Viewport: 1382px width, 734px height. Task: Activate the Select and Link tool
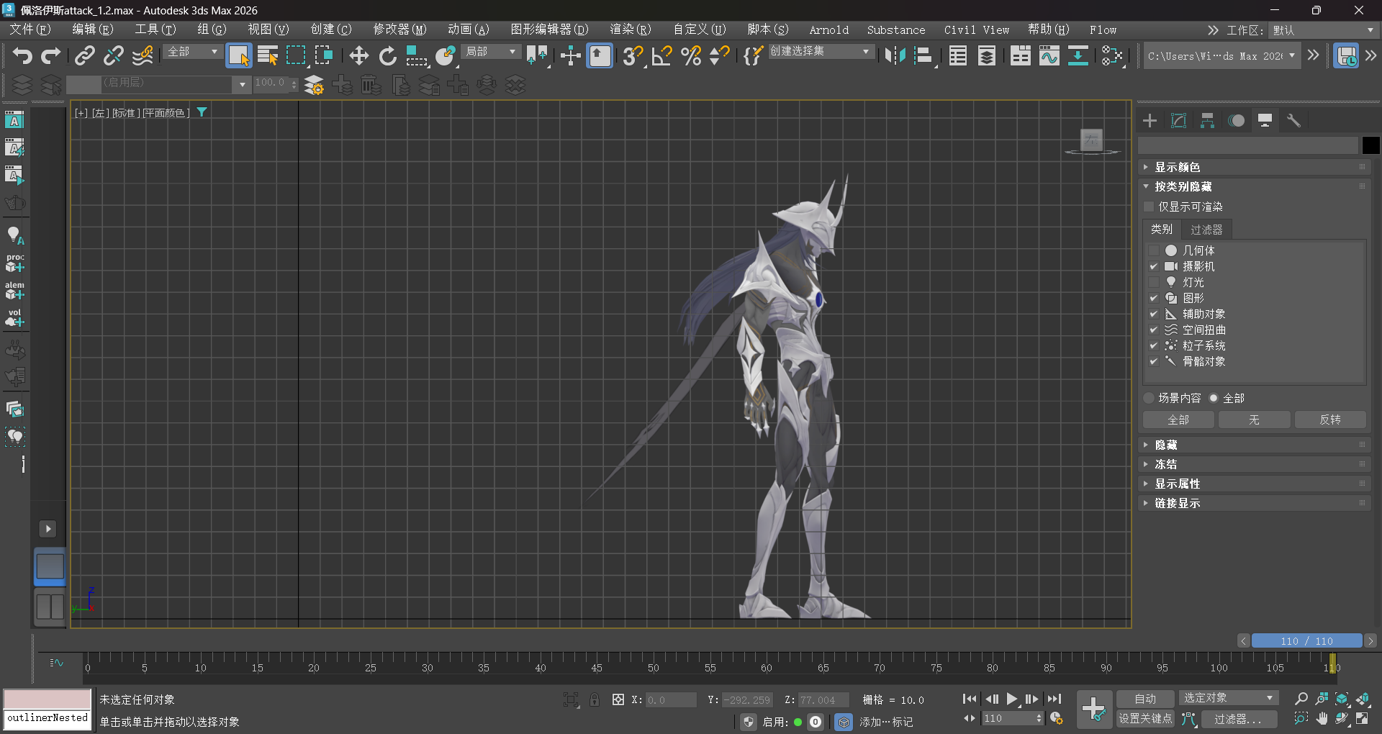(85, 55)
